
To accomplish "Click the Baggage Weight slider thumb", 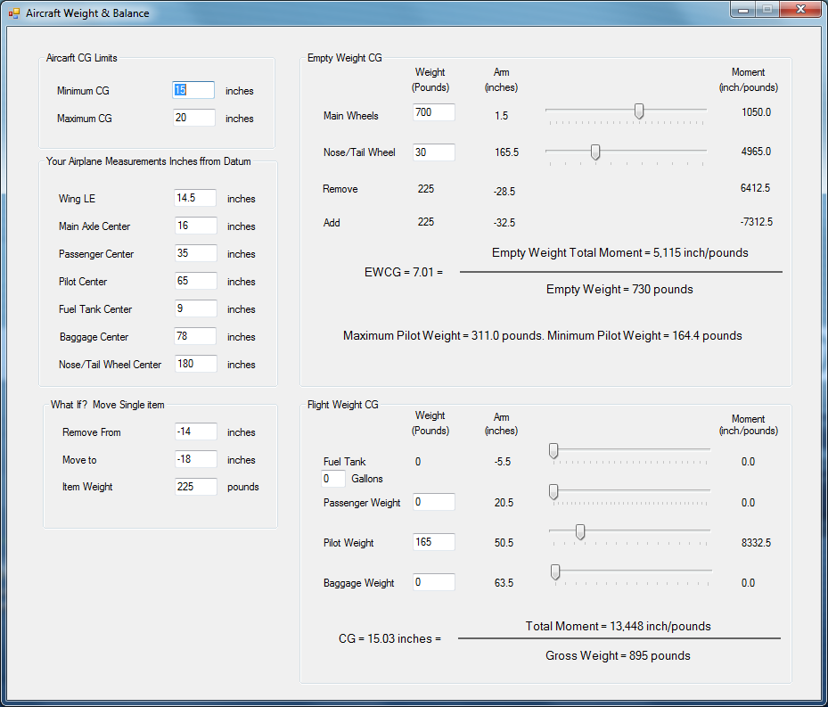I will 555,572.
